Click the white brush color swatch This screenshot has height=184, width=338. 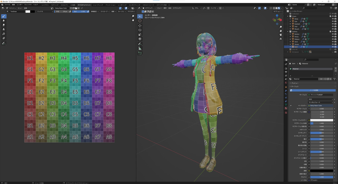28,12
